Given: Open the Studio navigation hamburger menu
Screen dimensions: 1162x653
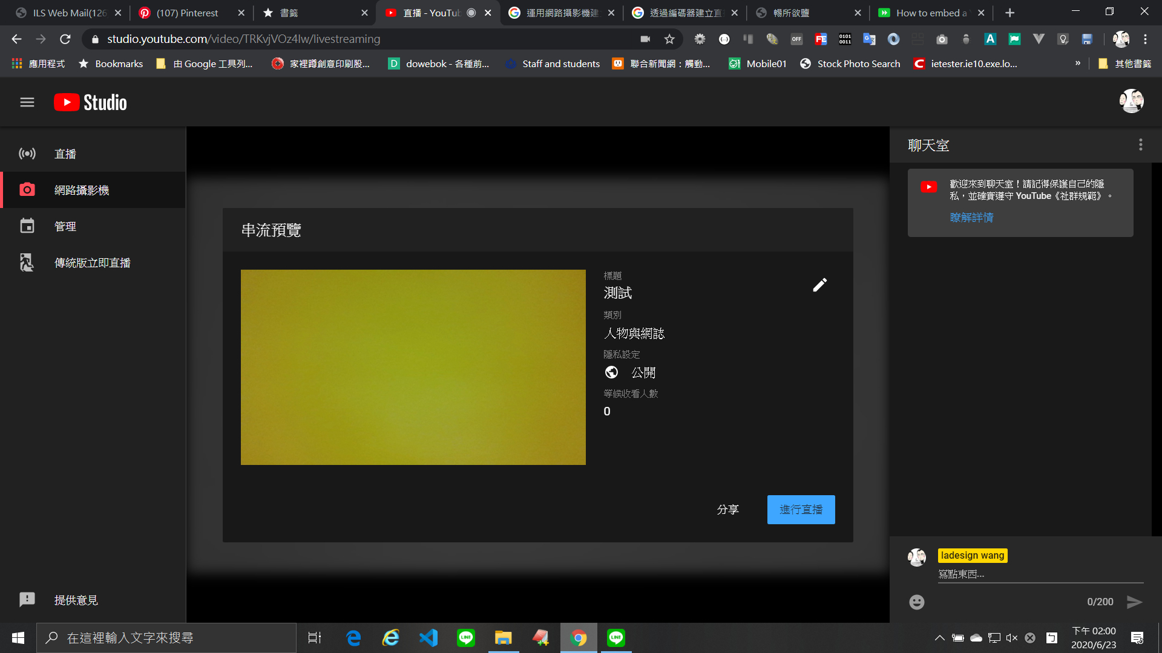Looking at the screenshot, I should 27,102.
